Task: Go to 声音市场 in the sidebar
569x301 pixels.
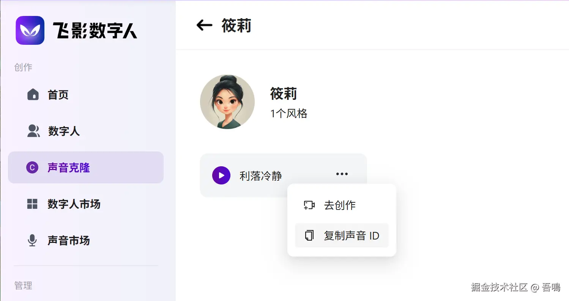Action: click(69, 241)
